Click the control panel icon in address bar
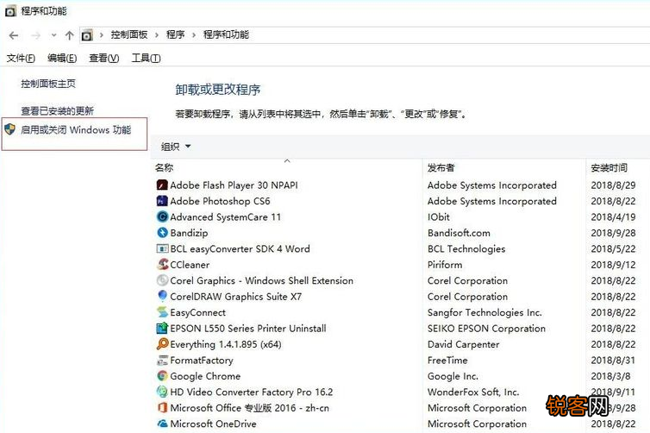The height and width of the screenshot is (433, 650). 87,35
